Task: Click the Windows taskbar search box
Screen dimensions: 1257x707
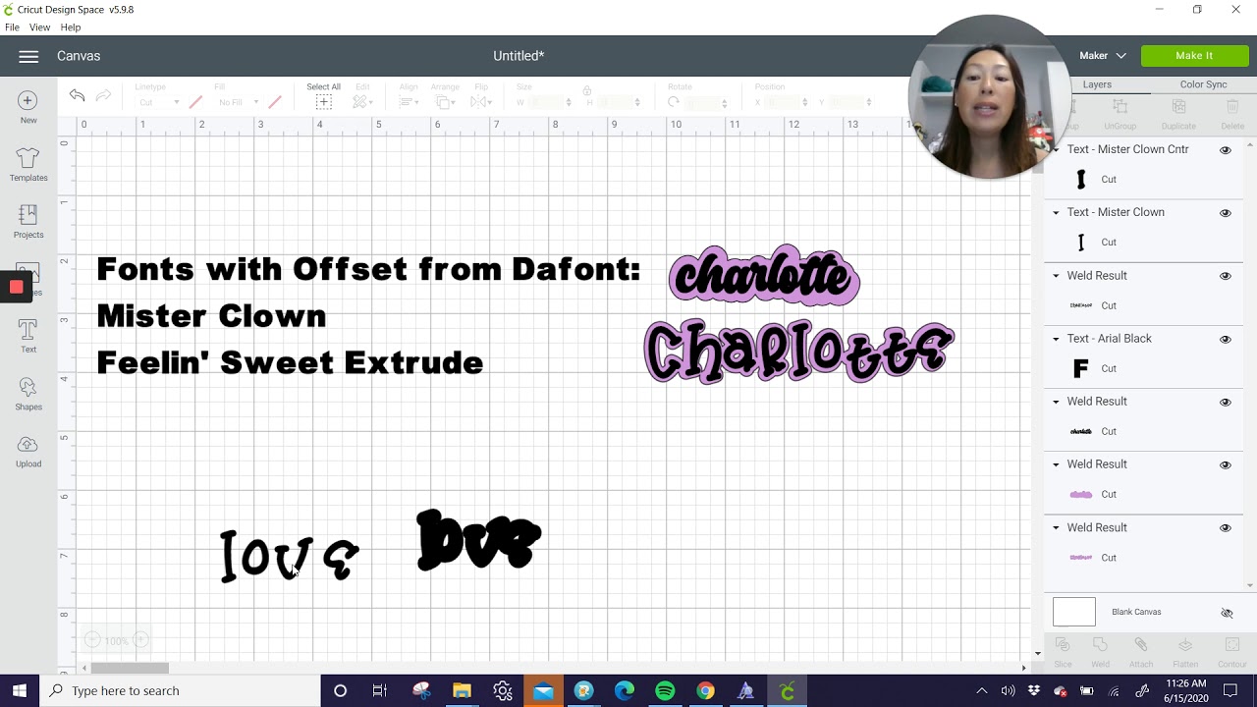Action: coord(181,691)
